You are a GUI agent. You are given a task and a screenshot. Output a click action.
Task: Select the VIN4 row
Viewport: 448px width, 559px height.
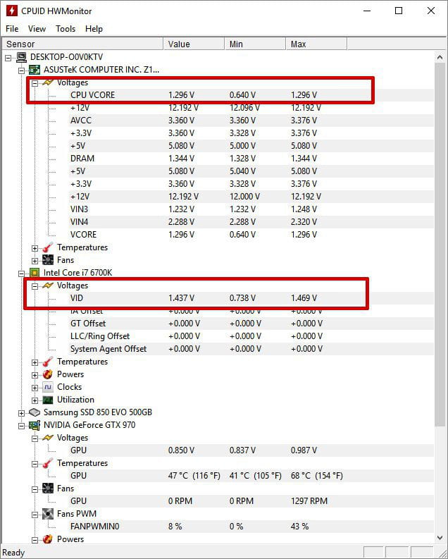point(251,222)
